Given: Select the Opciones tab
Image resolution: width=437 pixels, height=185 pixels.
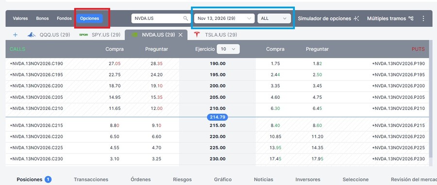Looking at the screenshot, I should coord(89,18).
